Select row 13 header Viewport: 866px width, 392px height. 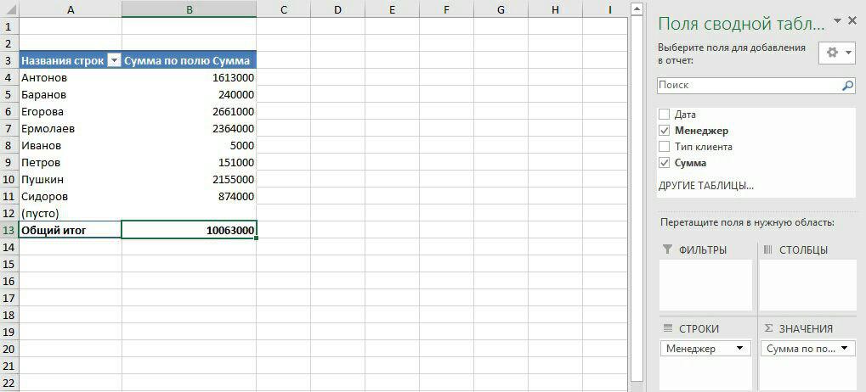point(8,230)
